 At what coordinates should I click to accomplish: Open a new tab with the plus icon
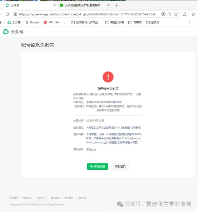(x=117, y=5)
